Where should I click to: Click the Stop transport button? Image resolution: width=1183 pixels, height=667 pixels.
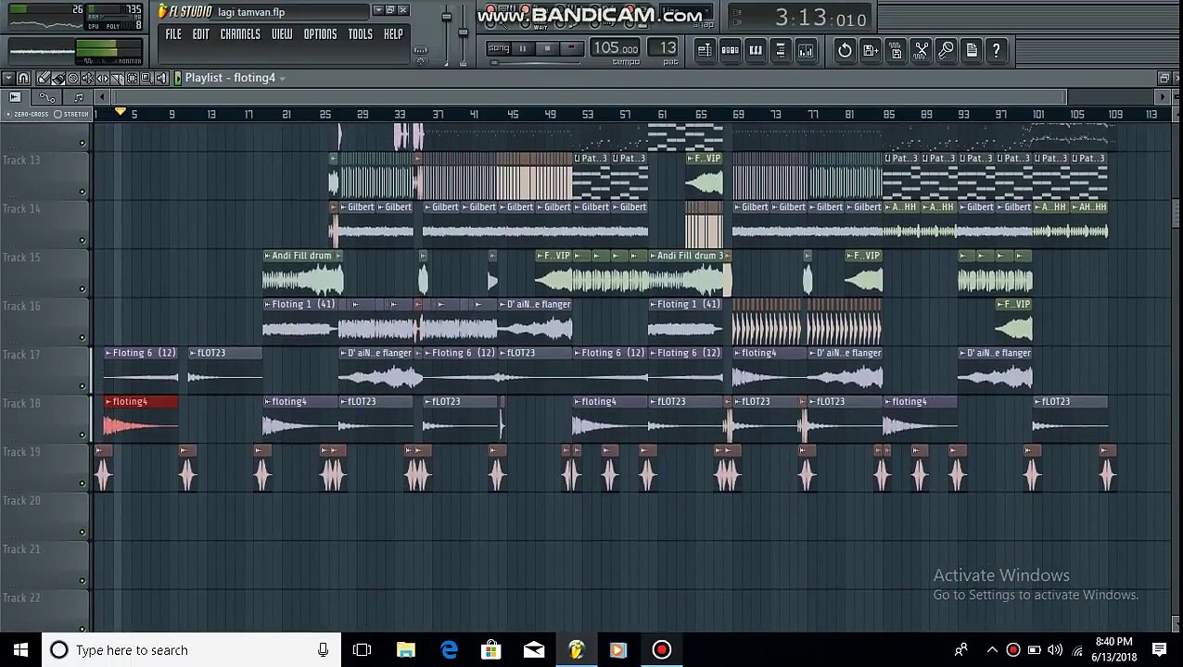pyautogui.click(x=547, y=48)
